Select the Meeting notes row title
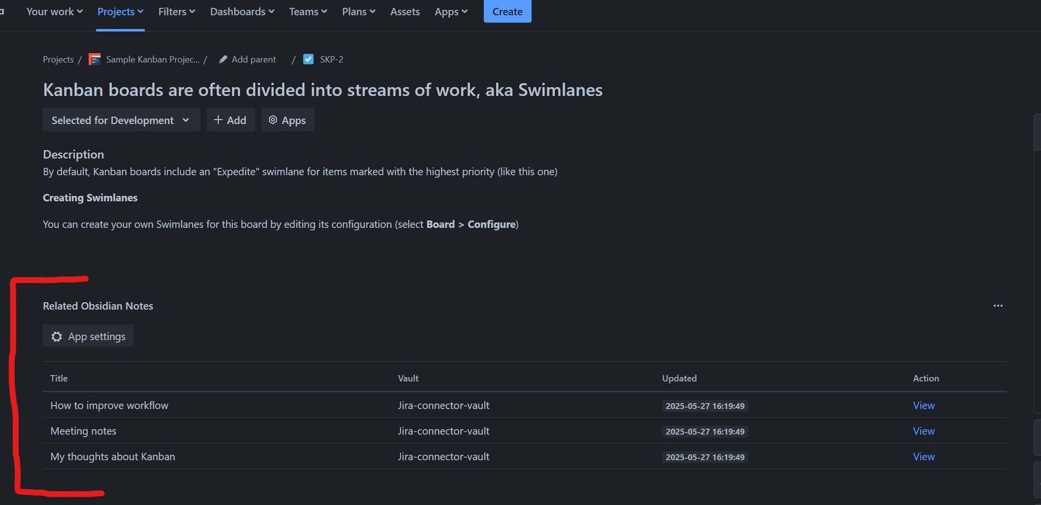Viewport: 1041px width, 505px height. tap(83, 431)
